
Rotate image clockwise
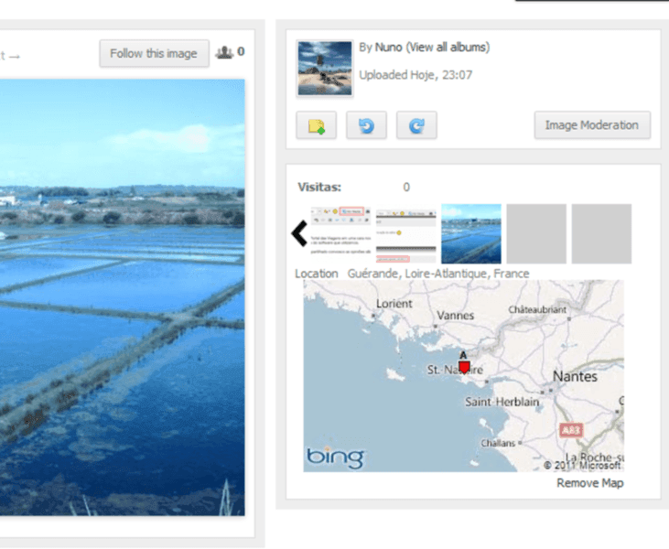click(x=416, y=125)
